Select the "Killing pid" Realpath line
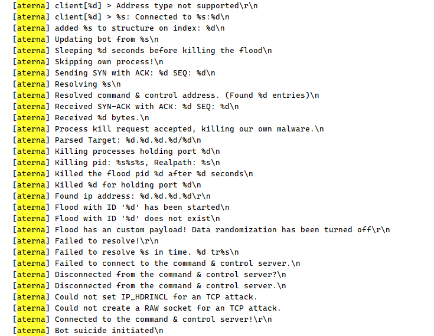This screenshot has height=336, width=434. click(x=137, y=163)
